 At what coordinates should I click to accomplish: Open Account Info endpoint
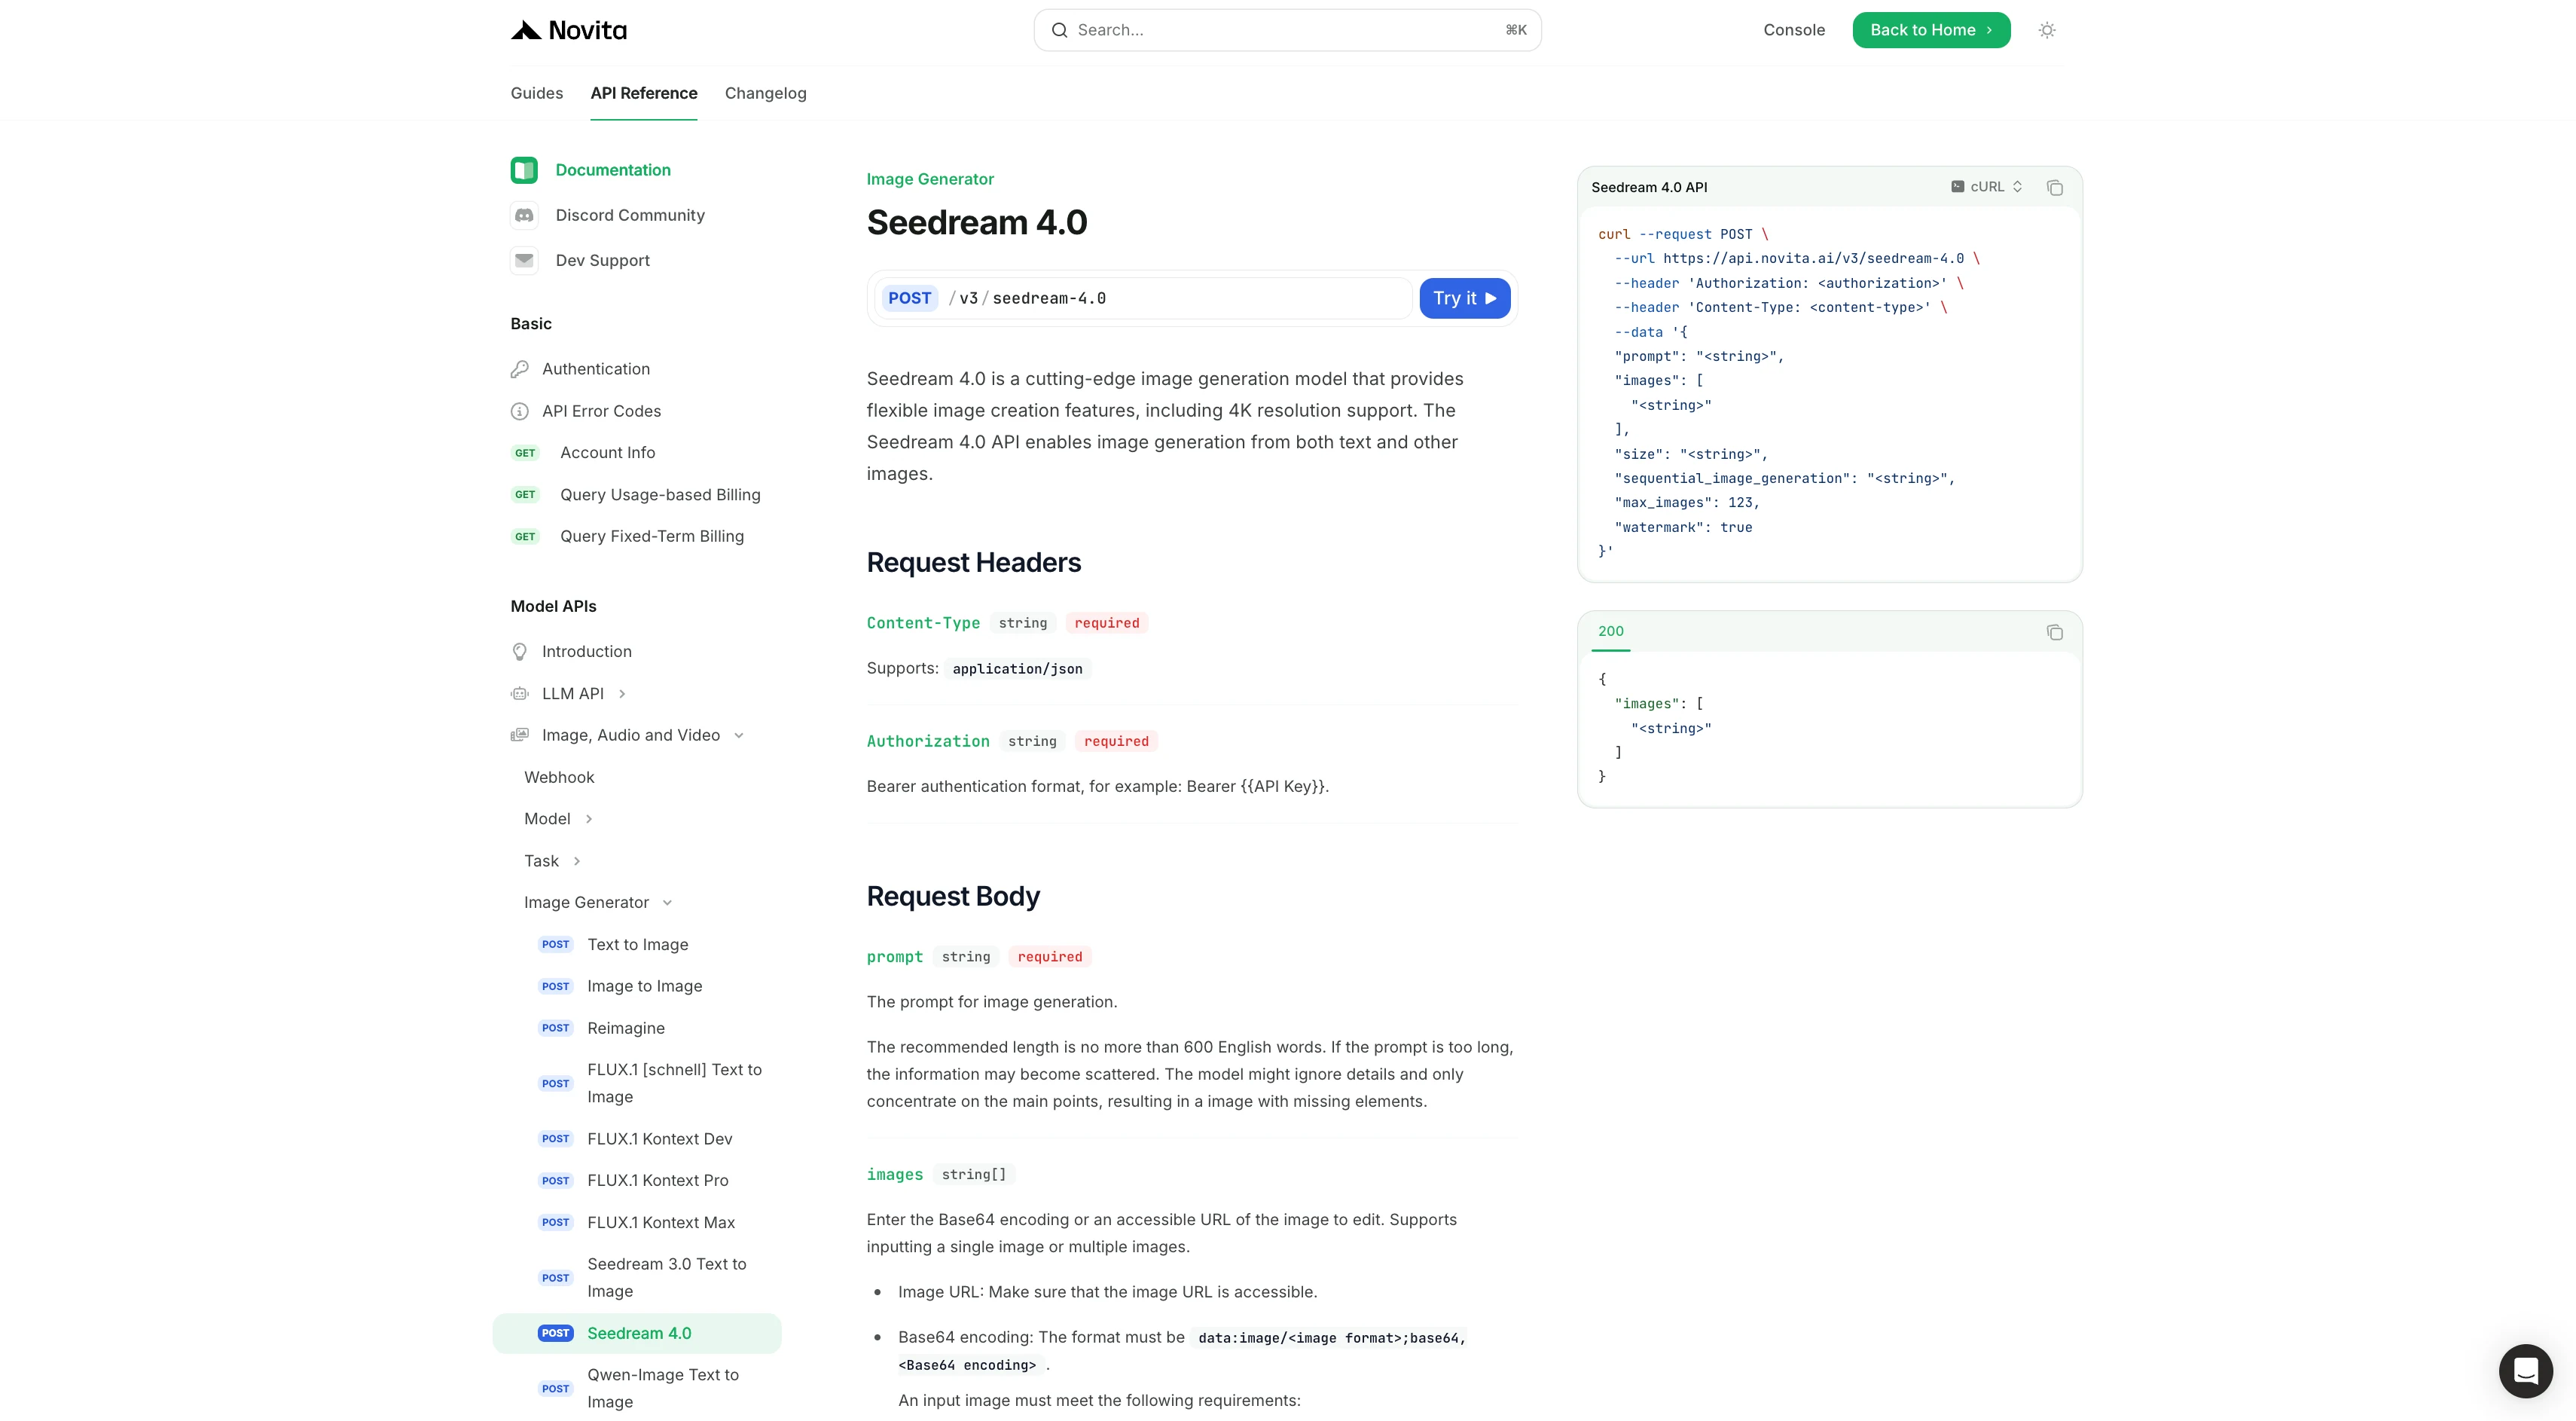(x=607, y=453)
